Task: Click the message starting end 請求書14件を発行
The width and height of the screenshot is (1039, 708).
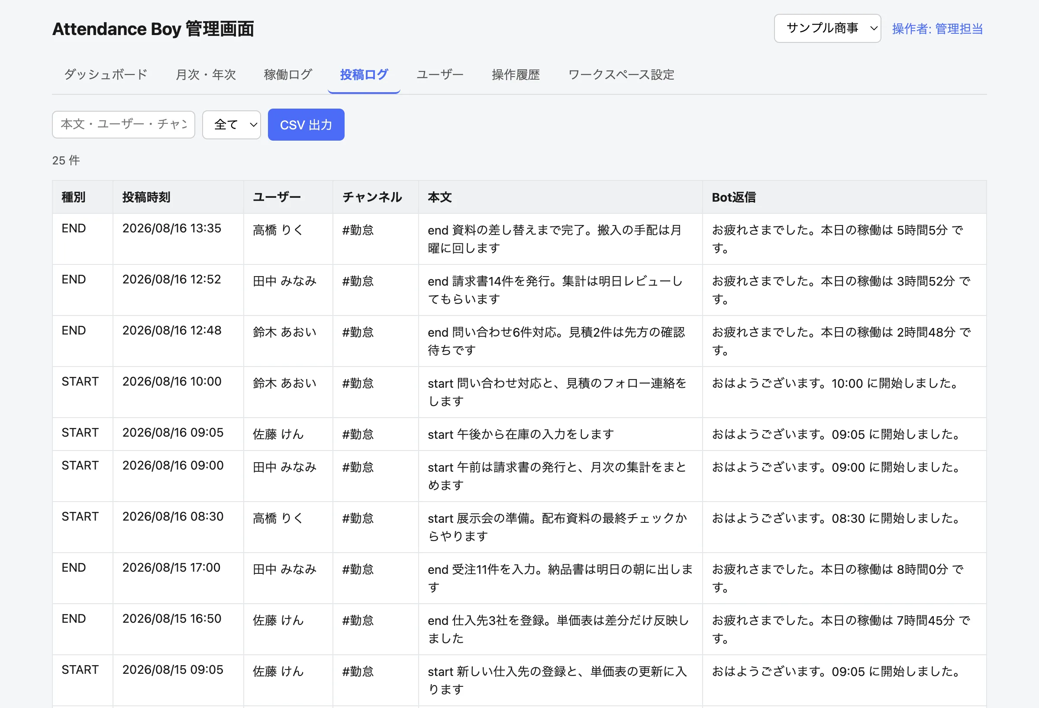Action: (x=555, y=290)
